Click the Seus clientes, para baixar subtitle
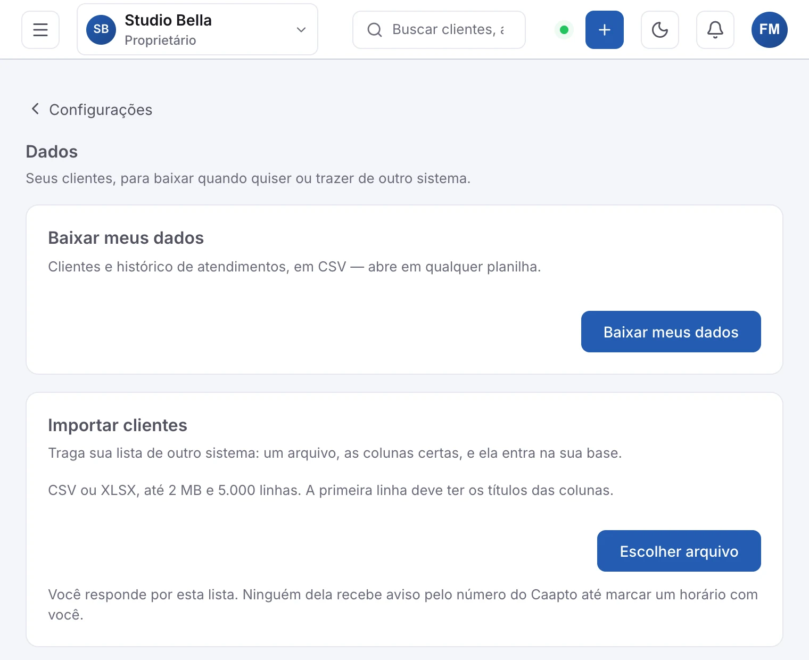Screen dimensions: 809x660 click(x=248, y=178)
